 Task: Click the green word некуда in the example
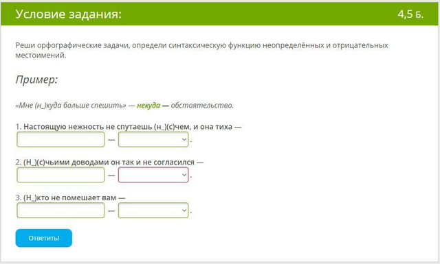[x=148, y=106]
